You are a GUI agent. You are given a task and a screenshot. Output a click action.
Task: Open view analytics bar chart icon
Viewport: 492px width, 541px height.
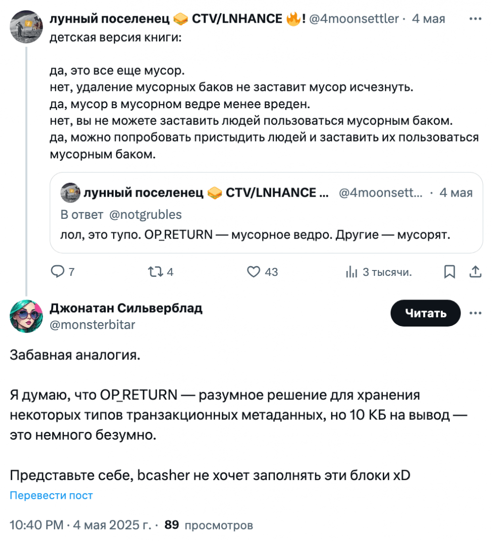(x=351, y=272)
